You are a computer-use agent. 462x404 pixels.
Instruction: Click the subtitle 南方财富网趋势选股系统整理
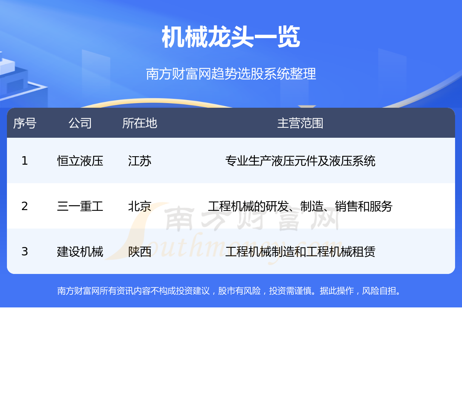pos(231,73)
